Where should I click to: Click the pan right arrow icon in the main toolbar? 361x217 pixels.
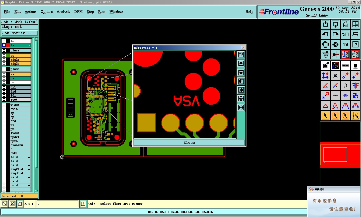pyautogui.click(x=335, y=34)
